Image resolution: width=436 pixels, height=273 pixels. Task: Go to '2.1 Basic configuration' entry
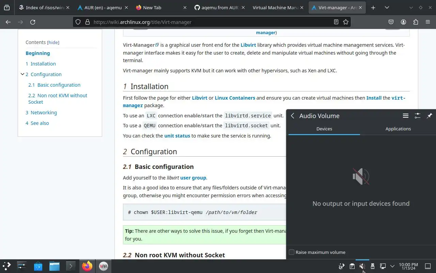point(54,85)
